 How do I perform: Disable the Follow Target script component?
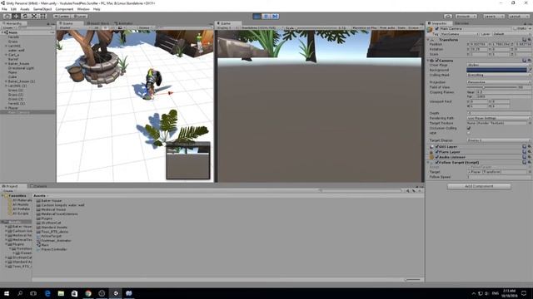coord(437,163)
